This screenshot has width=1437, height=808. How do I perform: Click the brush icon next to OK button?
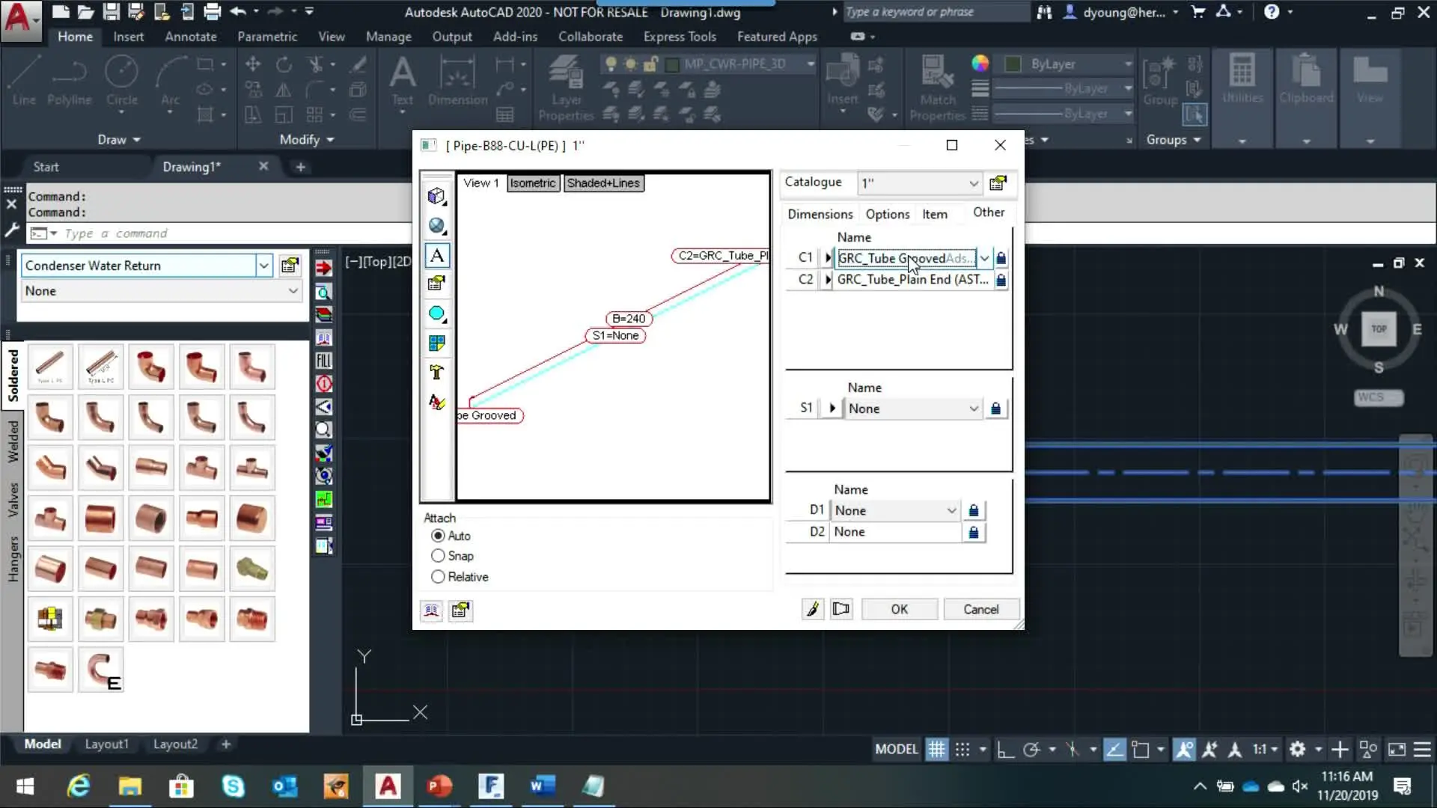tap(813, 610)
